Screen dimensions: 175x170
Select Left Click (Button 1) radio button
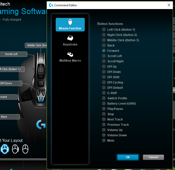pyautogui.click(x=104, y=29)
